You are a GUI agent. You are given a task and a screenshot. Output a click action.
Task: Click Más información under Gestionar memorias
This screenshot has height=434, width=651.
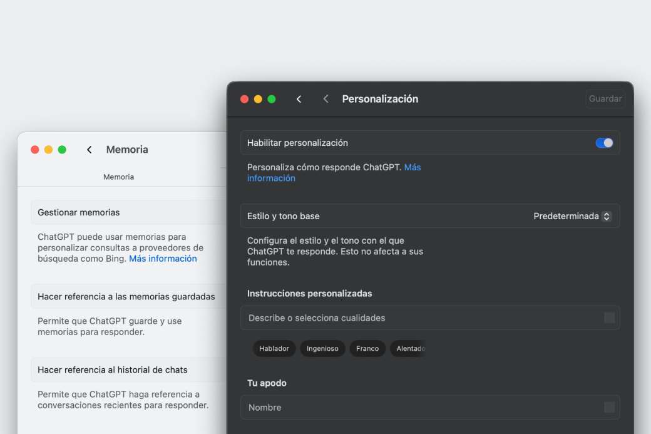point(163,258)
